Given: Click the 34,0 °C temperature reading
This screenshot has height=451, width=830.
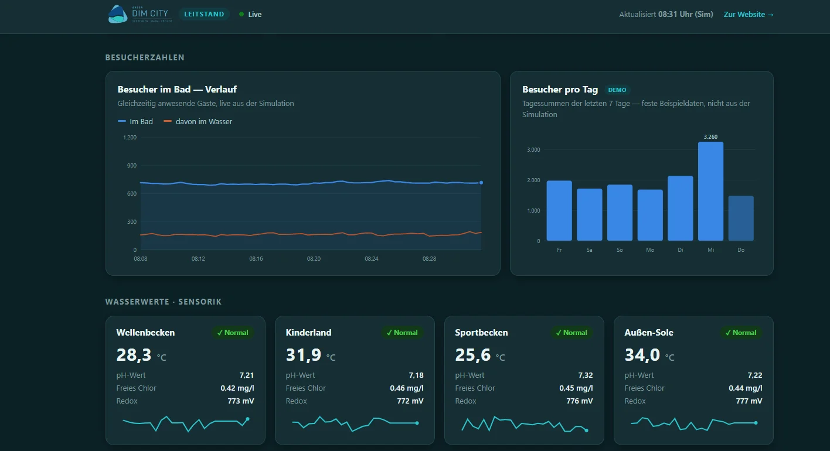Looking at the screenshot, I should click(649, 355).
